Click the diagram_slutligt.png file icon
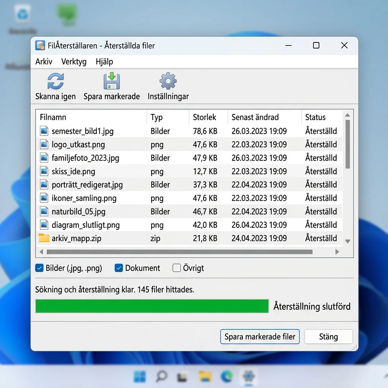The image size is (388, 388). pos(44,225)
